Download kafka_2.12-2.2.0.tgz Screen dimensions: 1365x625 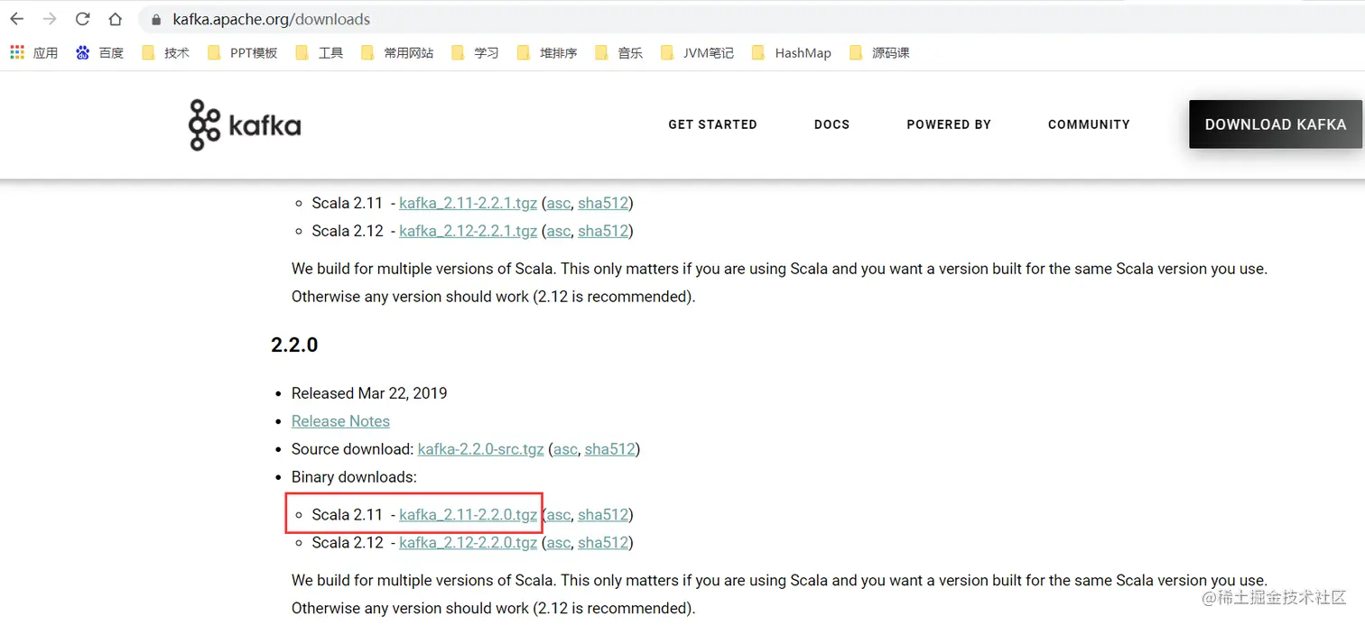point(468,543)
